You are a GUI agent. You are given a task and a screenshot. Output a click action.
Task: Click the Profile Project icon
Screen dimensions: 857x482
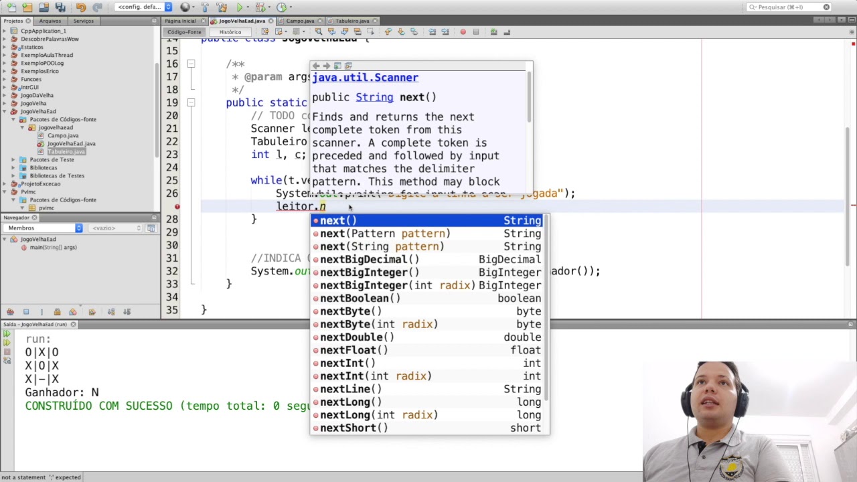click(281, 7)
